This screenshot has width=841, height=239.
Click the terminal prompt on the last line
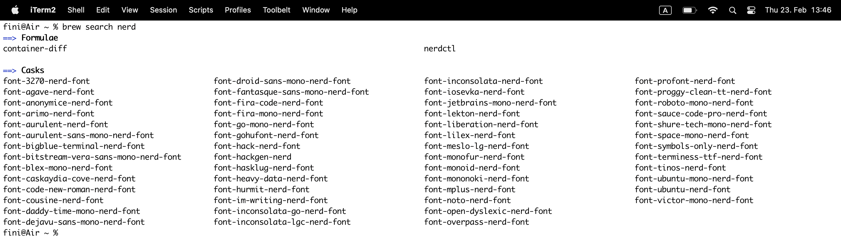click(30, 232)
